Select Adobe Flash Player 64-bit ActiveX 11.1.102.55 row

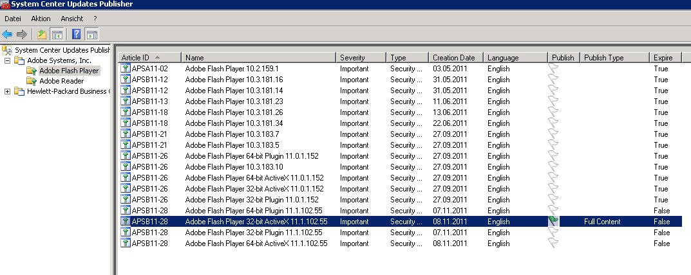click(x=256, y=244)
